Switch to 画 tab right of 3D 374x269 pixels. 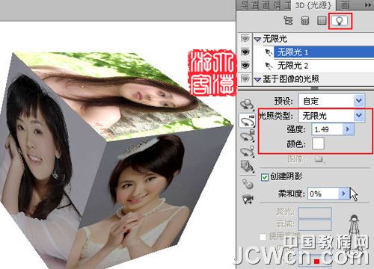pyautogui.click(x=345, y=5)
